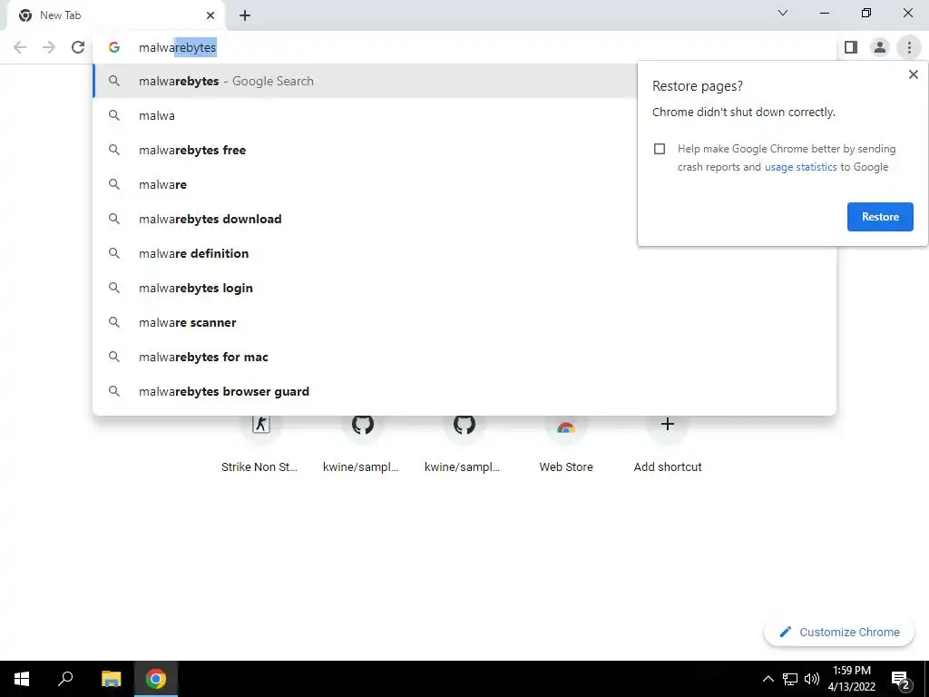Pick the 'malware' suggestion
Viewport: 929px width, 697px height.
point(365,184)
